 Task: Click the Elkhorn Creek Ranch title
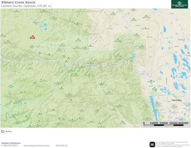[x=18, y=2]
